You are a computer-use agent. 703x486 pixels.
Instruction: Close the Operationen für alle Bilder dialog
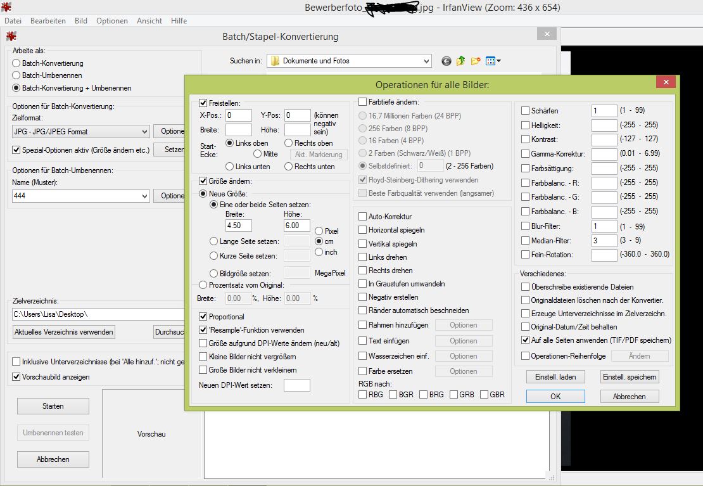pos(665,83)
